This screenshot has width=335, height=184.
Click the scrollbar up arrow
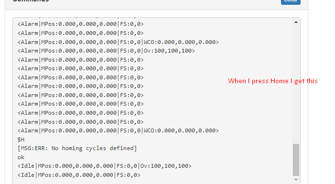tap(296, 22)
